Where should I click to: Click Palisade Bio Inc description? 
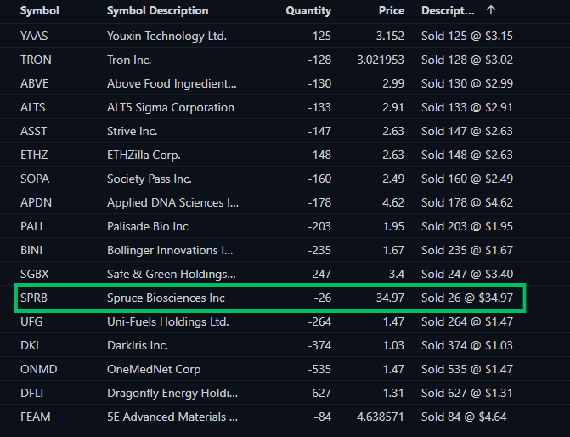point(147,226)
